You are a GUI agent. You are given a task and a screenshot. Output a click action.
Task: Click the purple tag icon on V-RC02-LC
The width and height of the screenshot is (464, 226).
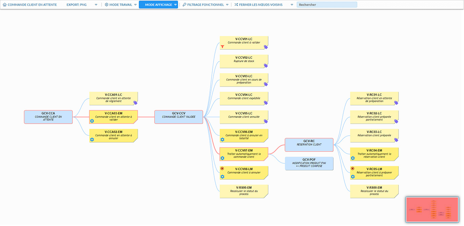pyautogui.click(x=396, y=121)
